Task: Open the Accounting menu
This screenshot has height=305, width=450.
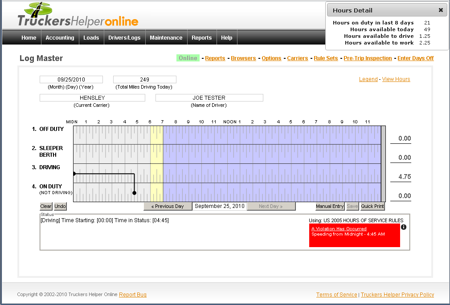Action: pos(60,38)
